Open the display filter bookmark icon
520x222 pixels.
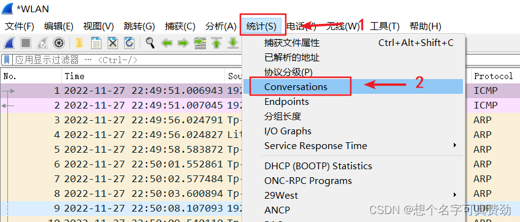[x=6, y=60]
